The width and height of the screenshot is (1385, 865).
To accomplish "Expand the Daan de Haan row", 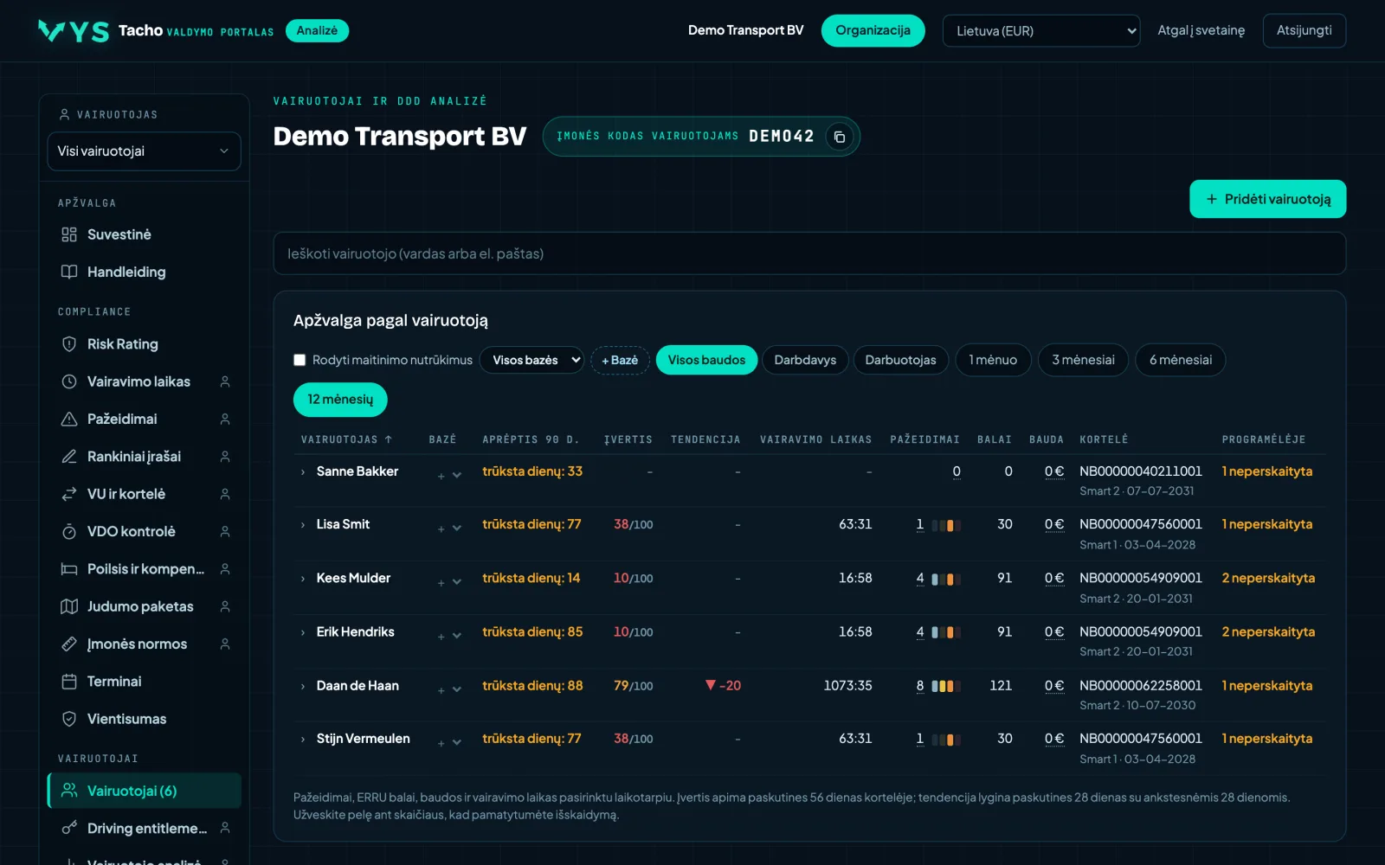I will (303, 687).
